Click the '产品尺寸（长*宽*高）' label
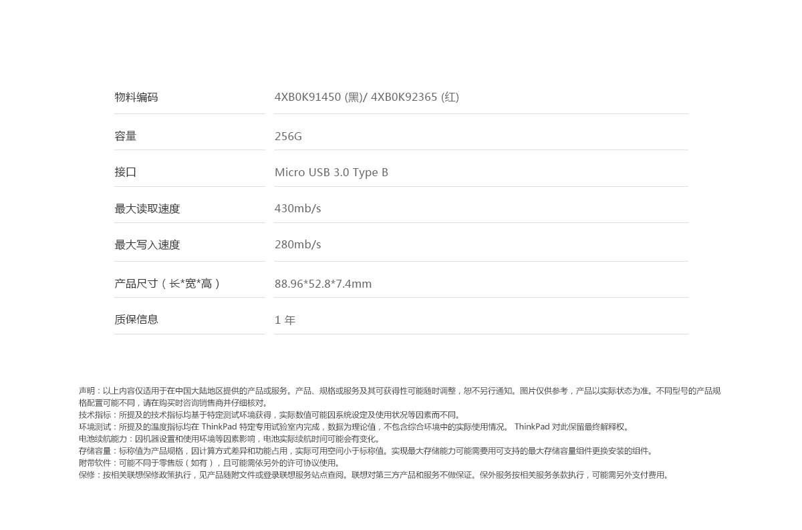802x530 pixels. 168,284
